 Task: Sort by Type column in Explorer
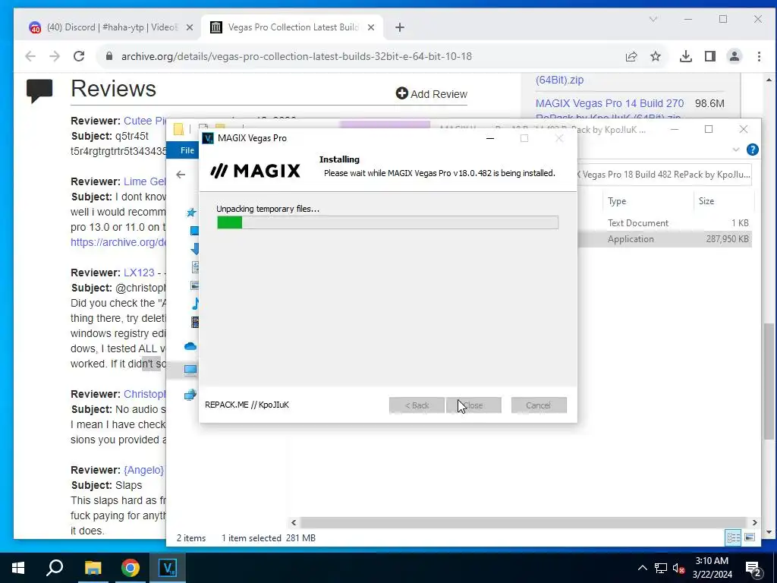(617, 200)
